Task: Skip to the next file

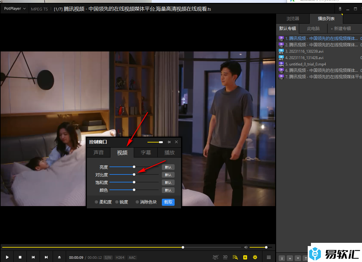Action: pyautogui.click(x=46, y=257)
